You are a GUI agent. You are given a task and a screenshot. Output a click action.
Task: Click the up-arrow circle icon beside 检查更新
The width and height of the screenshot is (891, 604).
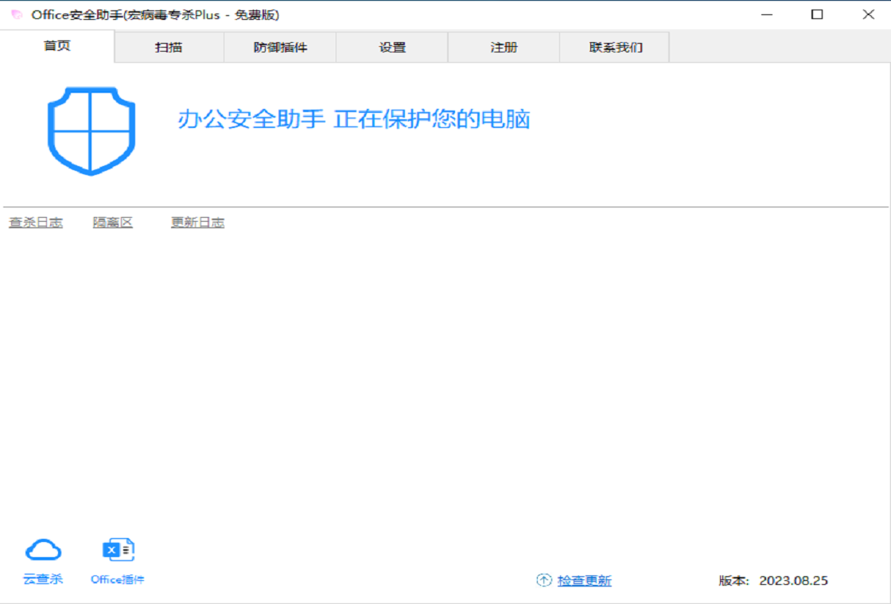coord(543,580)
